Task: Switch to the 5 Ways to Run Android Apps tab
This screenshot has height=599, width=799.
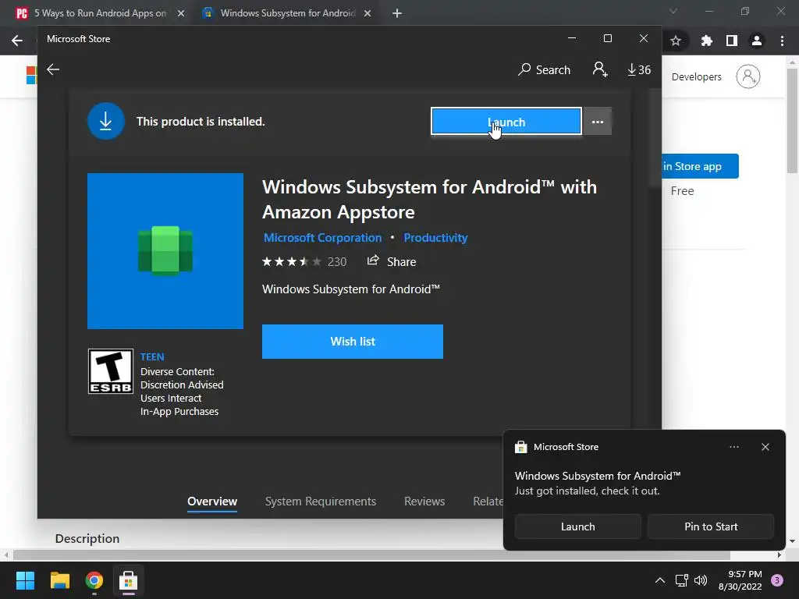Action: [100, 13]
